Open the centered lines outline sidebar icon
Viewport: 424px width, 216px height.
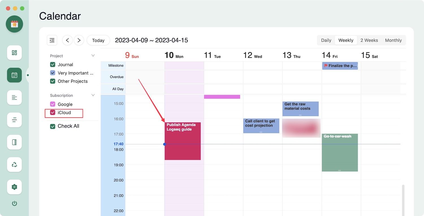pos(14,120)
